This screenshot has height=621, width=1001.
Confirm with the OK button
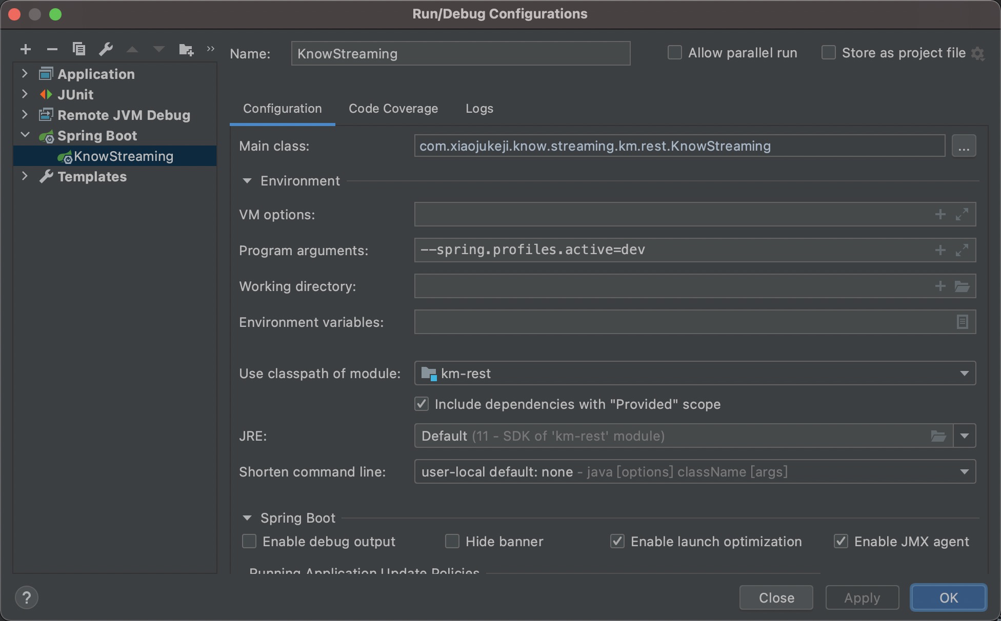tap(948, 597)
